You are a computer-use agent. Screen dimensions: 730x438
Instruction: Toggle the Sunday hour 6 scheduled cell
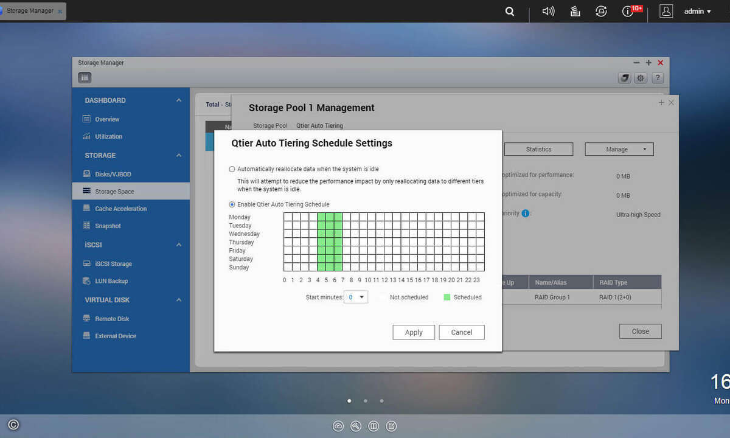tap(338, 267)
